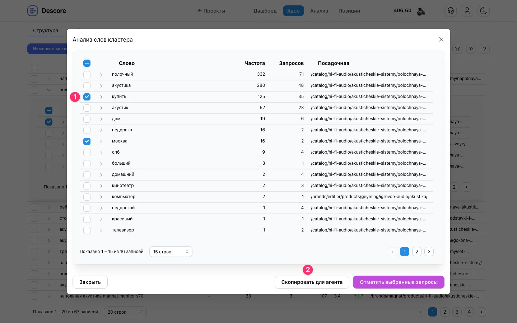Go back via Проекты link
The width and height of the screenshot is (517, 323).
click(211, 11)
